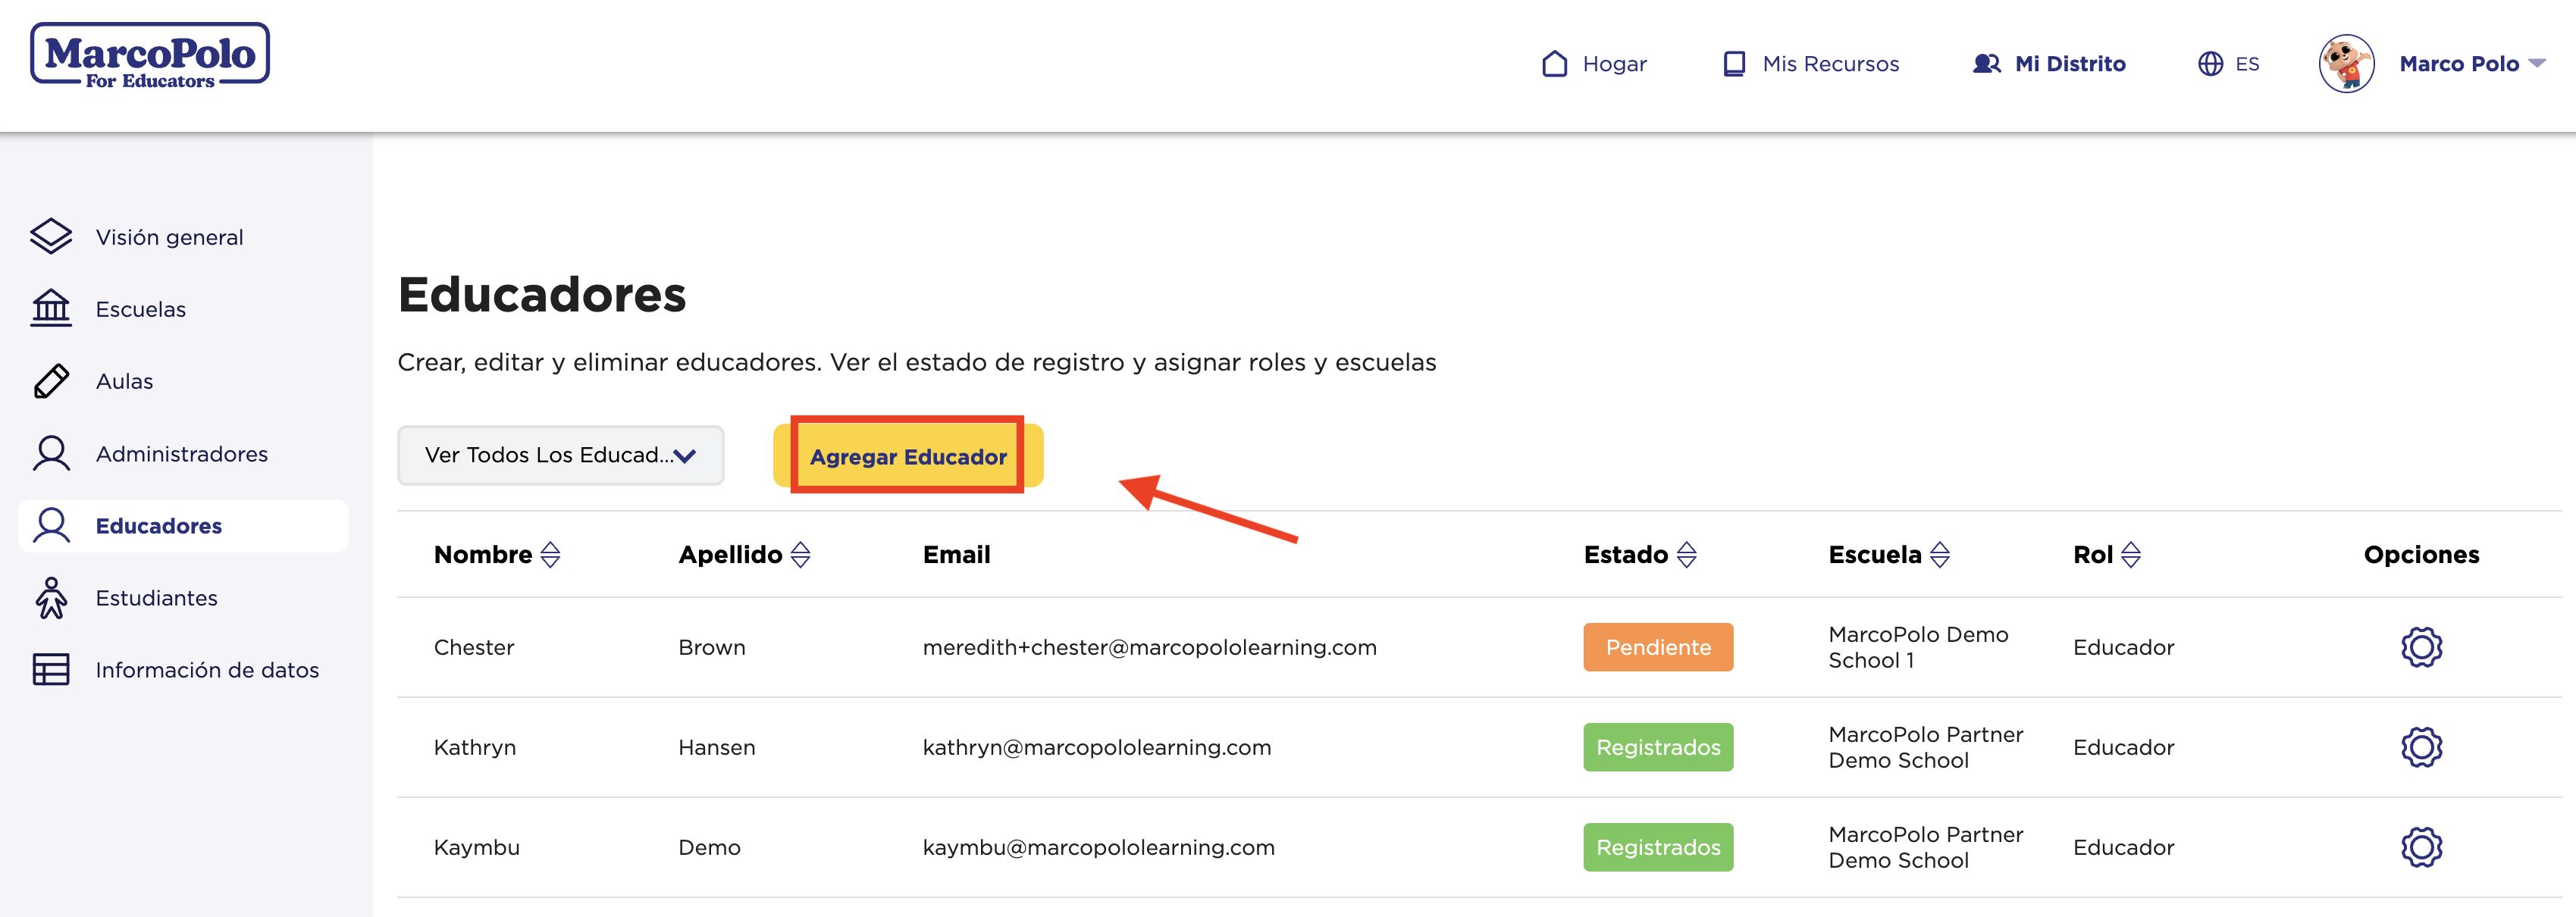Open Visión general in the sidebar
The height and width of the screenshot is (917, 2576).
click(x=169, y=237)
